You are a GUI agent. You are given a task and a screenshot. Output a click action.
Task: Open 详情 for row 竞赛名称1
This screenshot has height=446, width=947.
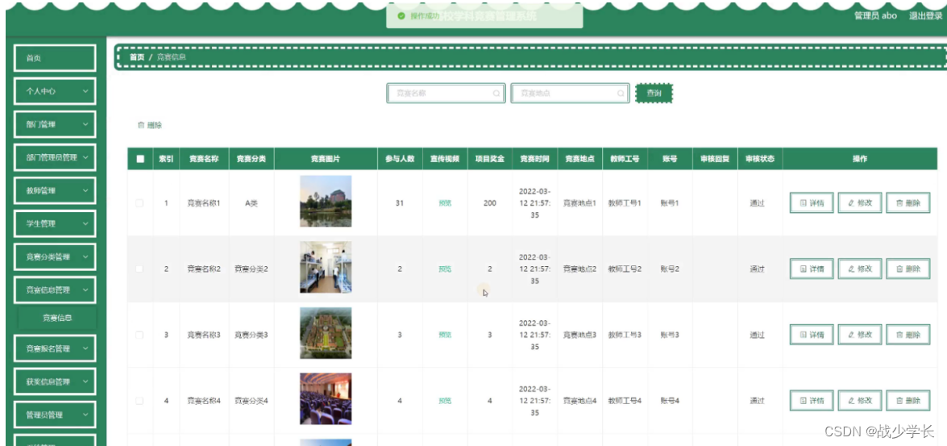click(x=812, y=203)
